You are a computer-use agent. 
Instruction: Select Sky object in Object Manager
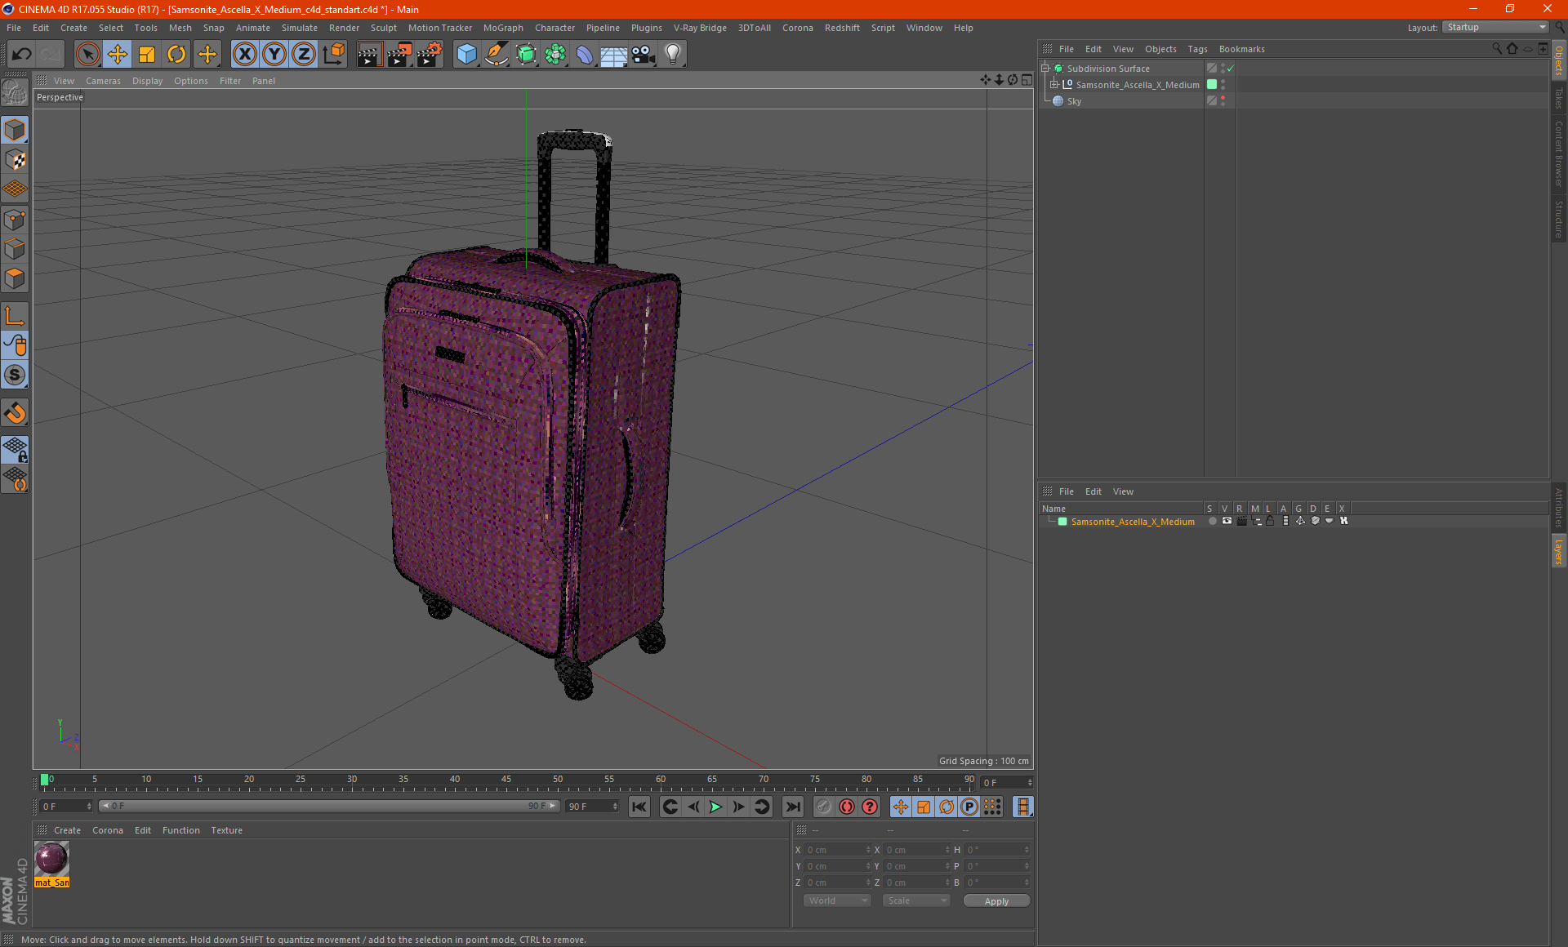pyautogui.click(x=1074, y=101)
